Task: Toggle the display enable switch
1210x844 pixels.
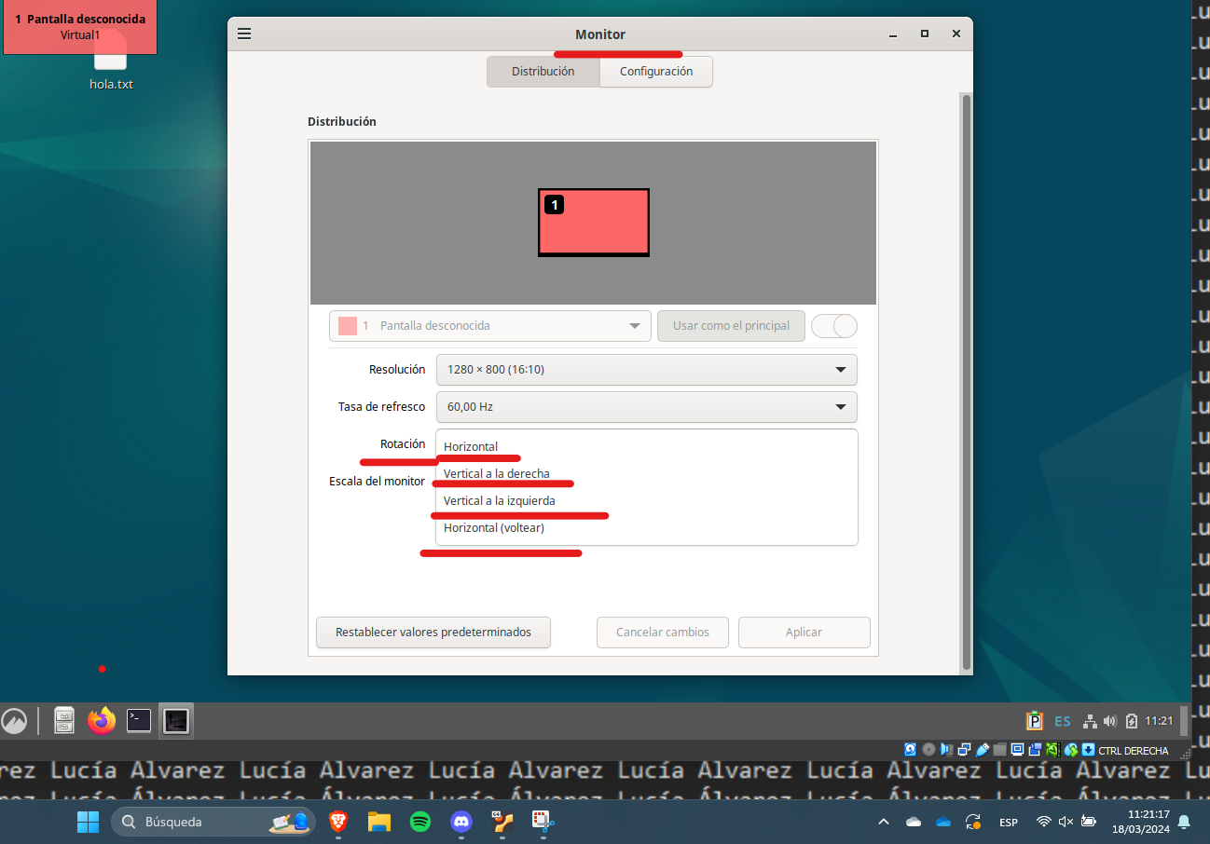Action: [x=834, y=326]
